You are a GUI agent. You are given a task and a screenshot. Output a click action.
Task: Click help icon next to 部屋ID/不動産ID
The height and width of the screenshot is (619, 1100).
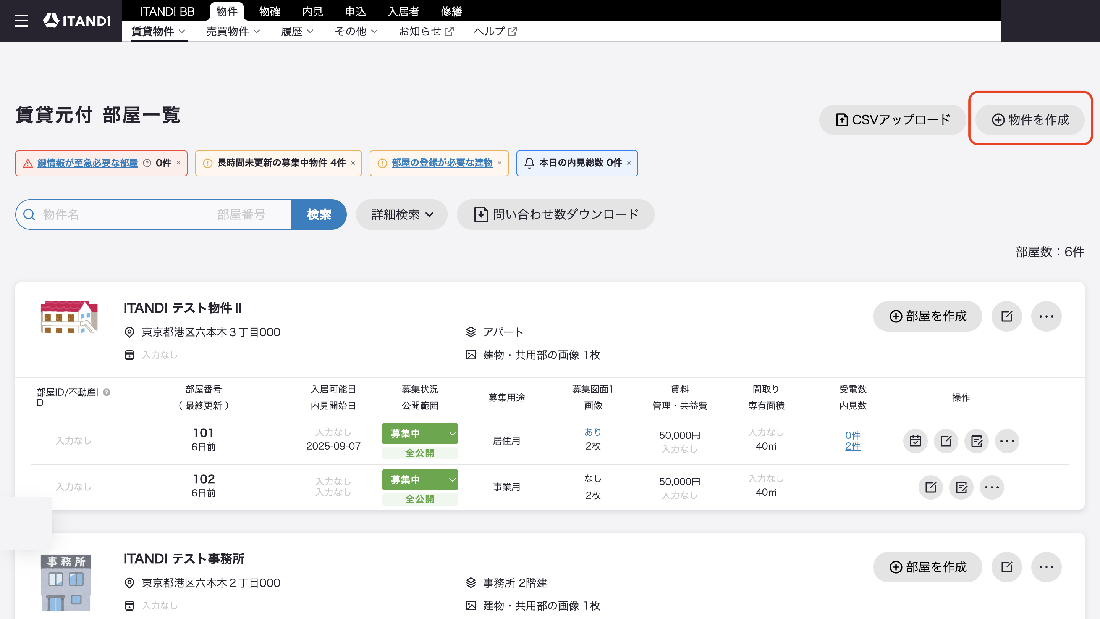point(107,392)
